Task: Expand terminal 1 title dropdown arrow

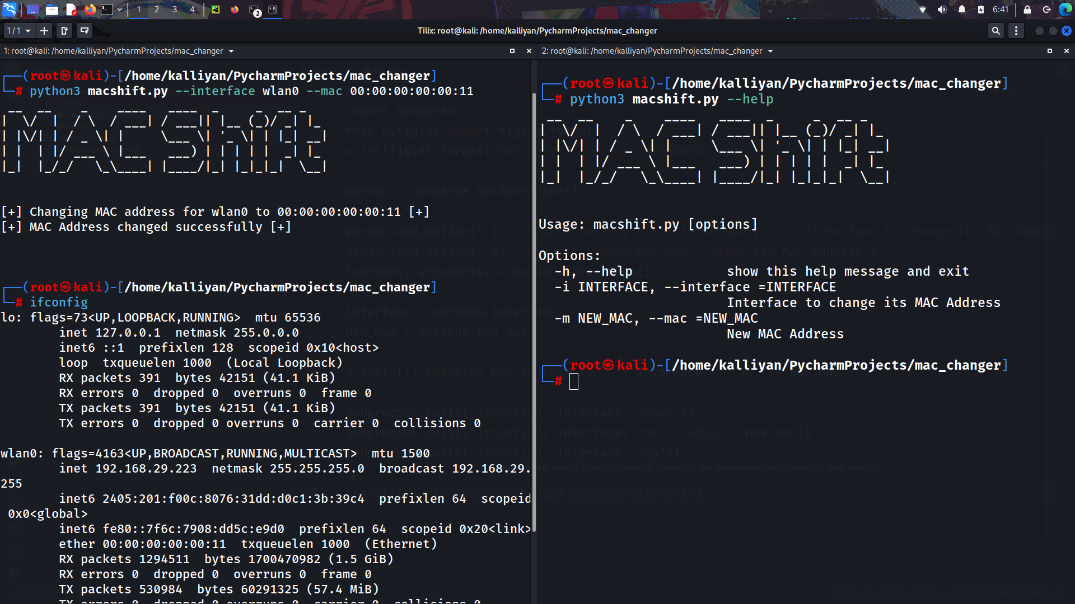Action: click(231, 51)
